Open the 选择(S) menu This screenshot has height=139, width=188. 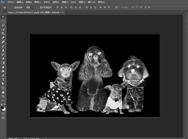pyautogui.click(x=56, y=2)
